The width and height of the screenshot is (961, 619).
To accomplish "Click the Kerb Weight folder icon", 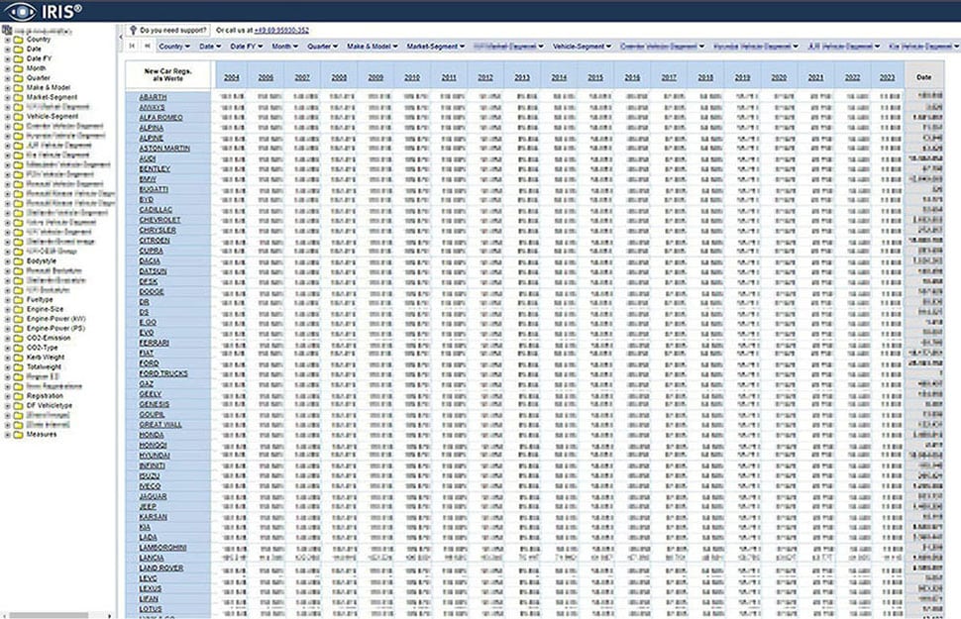I will (x=19, y=358).
